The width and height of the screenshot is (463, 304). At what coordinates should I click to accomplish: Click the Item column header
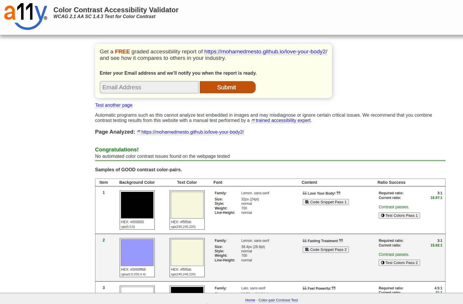pyautogui.click(x=104, y=182)
